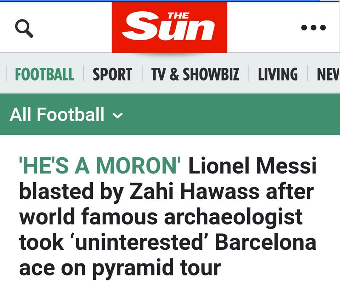
Task: Go to the LIVING tab
Action: click(278, 74)
